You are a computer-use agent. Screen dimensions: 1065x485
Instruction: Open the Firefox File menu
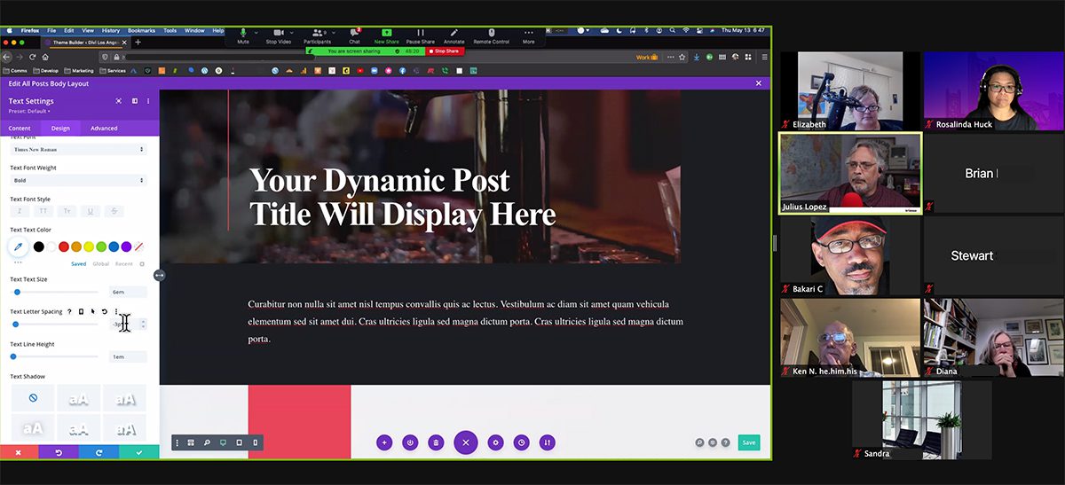click(x=51, y=30)
